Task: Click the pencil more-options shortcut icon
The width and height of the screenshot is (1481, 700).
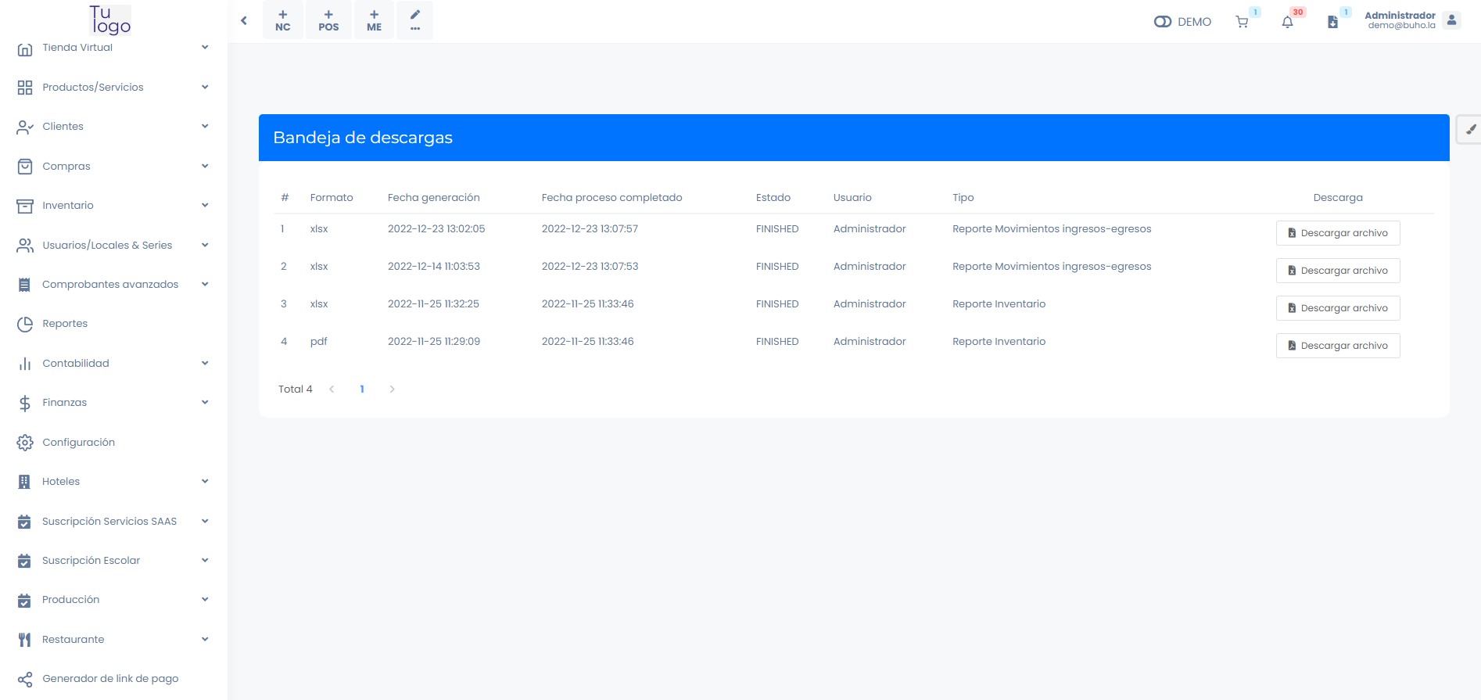Action: pyautogui.click(x=415, y=20)
